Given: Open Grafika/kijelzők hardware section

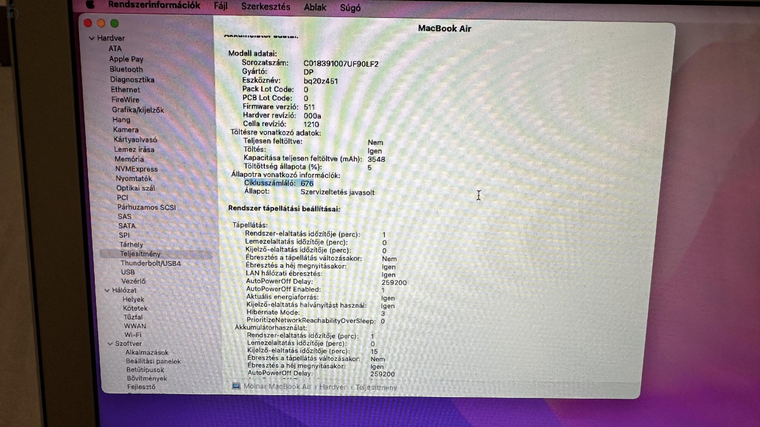Looking at the screenshot, I should pyautogui.click(x=138, y=110).
